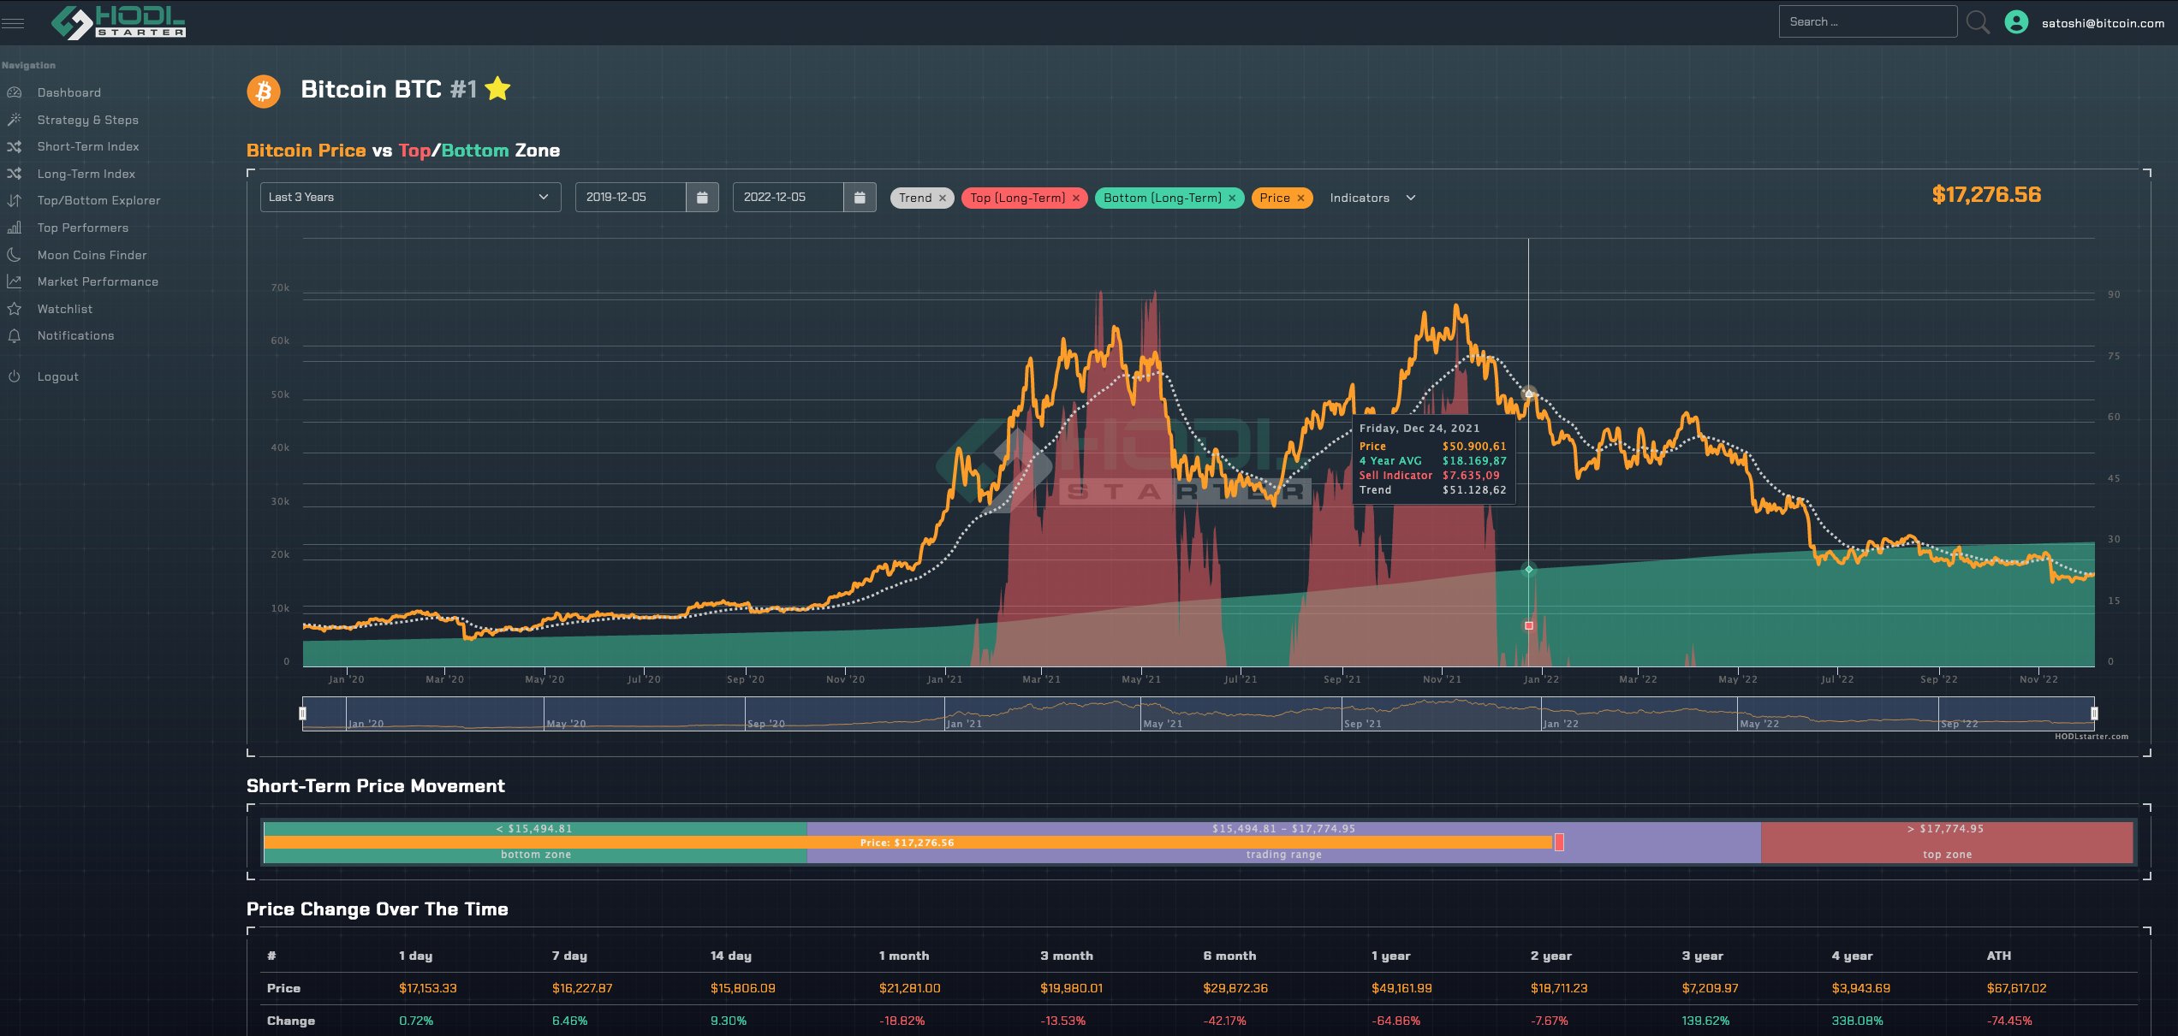The height and width of the screenshot is (1036, 2178).
Task: Click the Short-Term Index shuffle icon
Action: click(15, 147)
